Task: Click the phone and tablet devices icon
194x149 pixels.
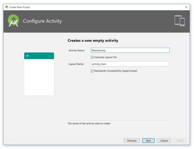Action: pyautogui.click(x=180, y=21)
